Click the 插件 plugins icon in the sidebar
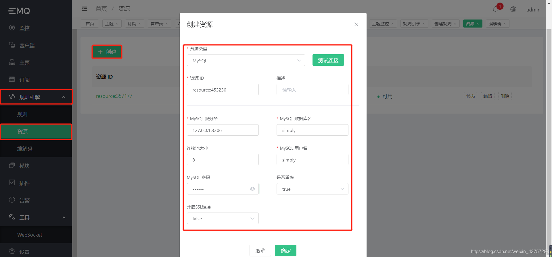552x257 pixels. [12, 183]
